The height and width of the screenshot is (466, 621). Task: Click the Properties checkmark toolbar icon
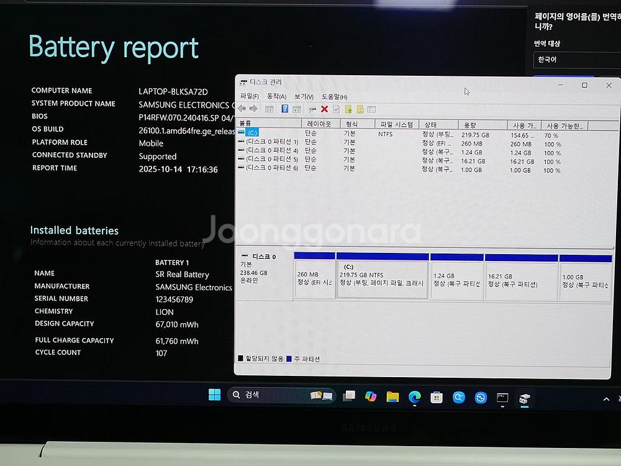click(336, 109)
